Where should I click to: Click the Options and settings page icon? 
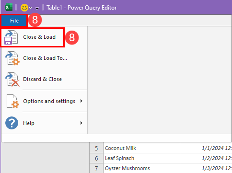pyautogui.click(x=13, y=101)
